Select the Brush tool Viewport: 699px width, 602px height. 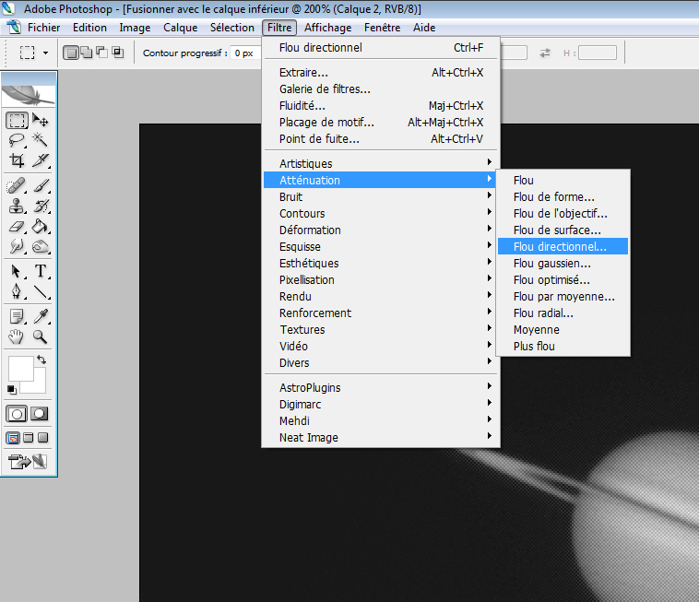(41, 185)
